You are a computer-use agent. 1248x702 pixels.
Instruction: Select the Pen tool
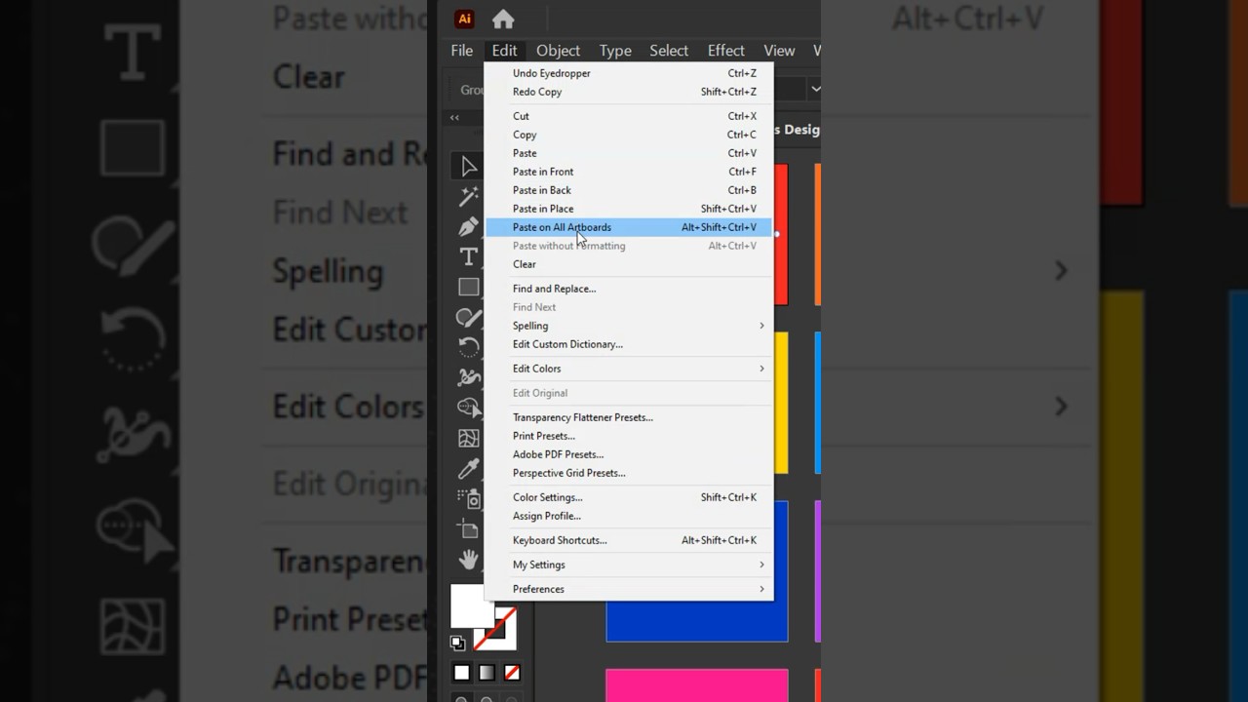tap(469, 227)
